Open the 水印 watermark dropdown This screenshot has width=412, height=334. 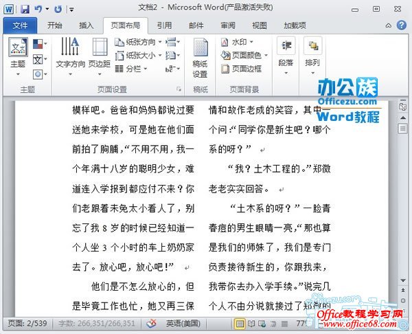(237, 42)
